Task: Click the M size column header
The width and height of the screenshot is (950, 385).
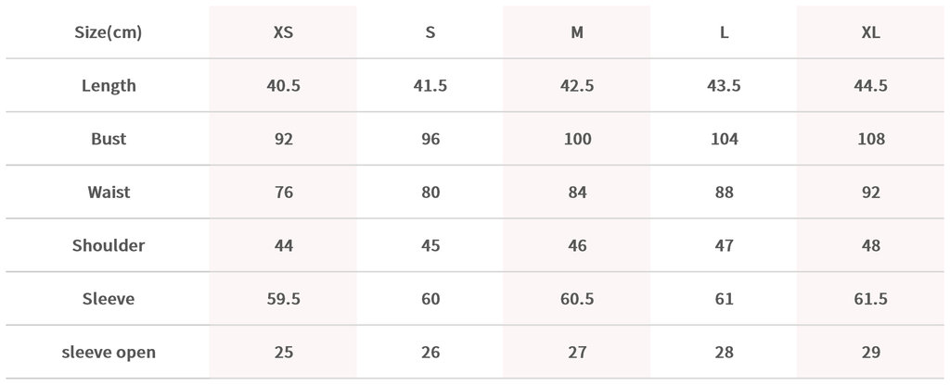Action: coord(577,32)
